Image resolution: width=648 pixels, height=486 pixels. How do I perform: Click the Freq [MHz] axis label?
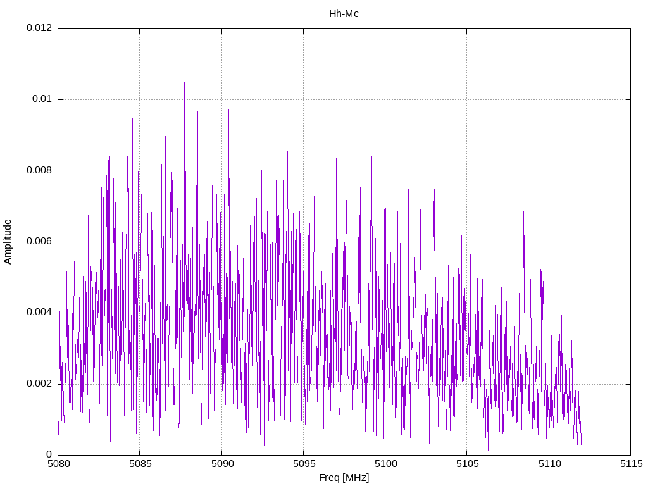pos(344,477)
